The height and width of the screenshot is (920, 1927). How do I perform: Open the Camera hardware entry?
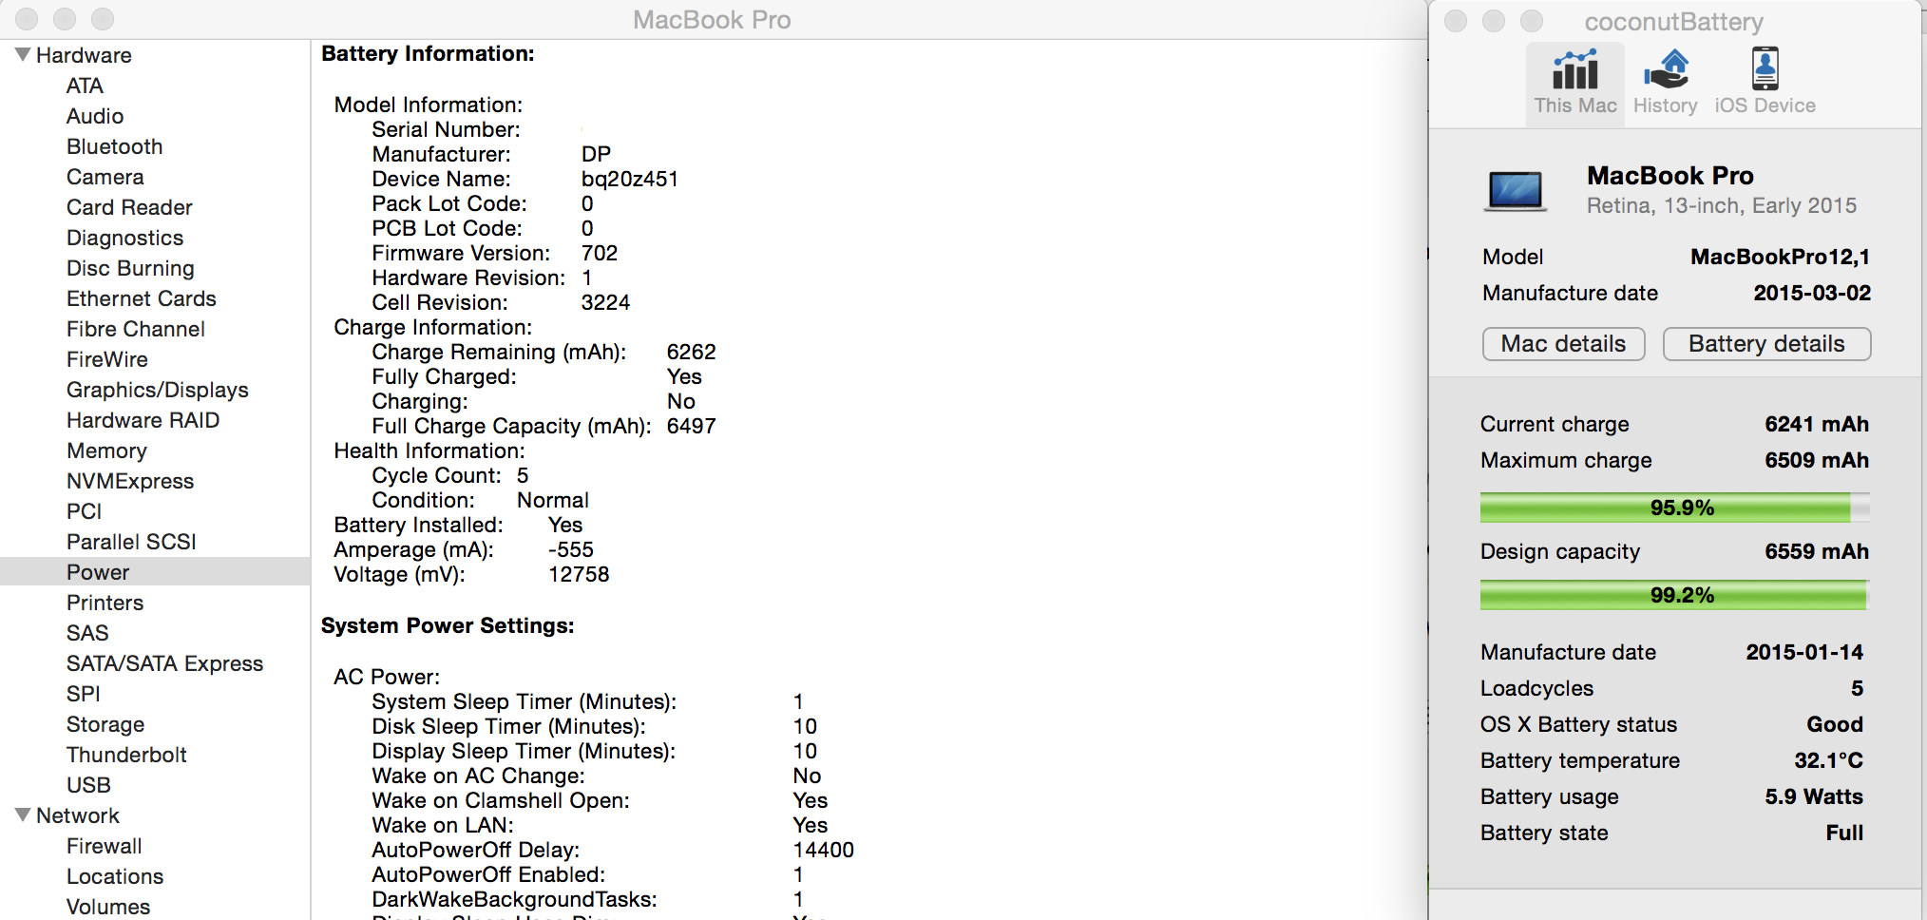click(105, 177)
